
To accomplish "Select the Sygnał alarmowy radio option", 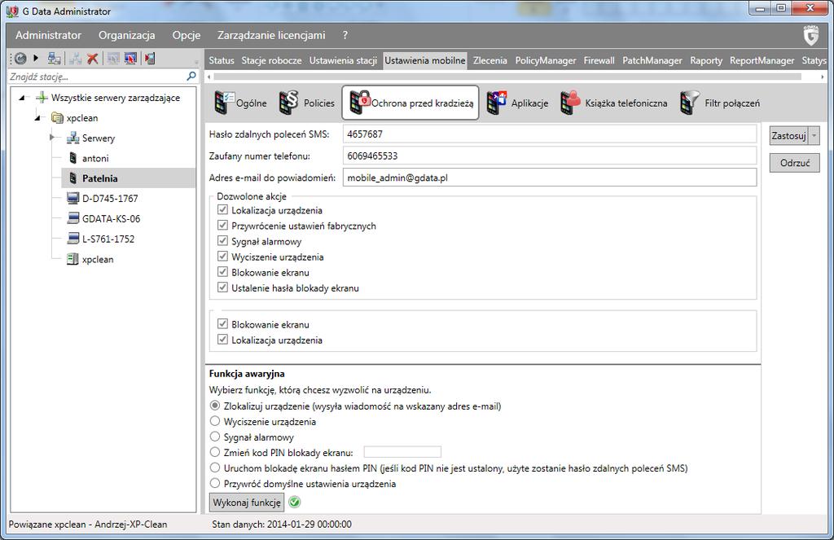I will 215,437.
